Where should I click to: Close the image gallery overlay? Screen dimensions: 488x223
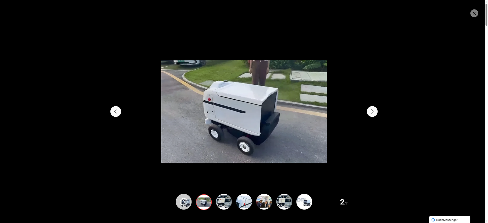(474, 13)
